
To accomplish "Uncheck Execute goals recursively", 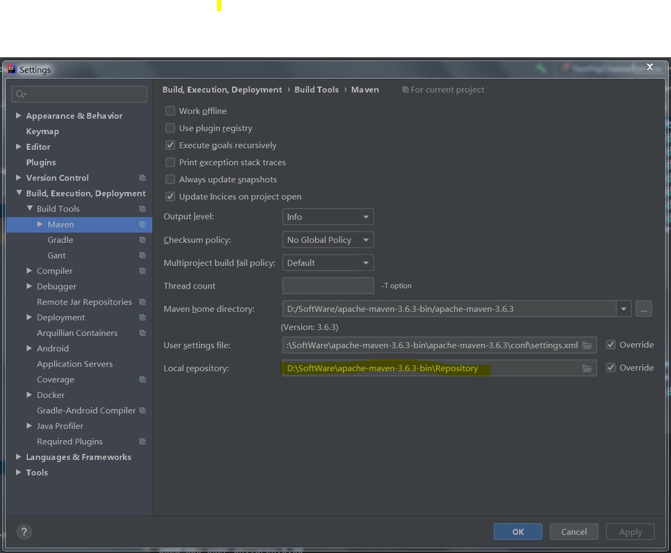I will point(170,145).
